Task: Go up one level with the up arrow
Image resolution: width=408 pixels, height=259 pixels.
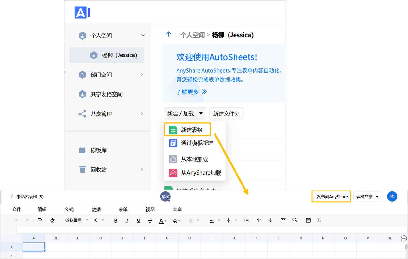Action: 169,34
